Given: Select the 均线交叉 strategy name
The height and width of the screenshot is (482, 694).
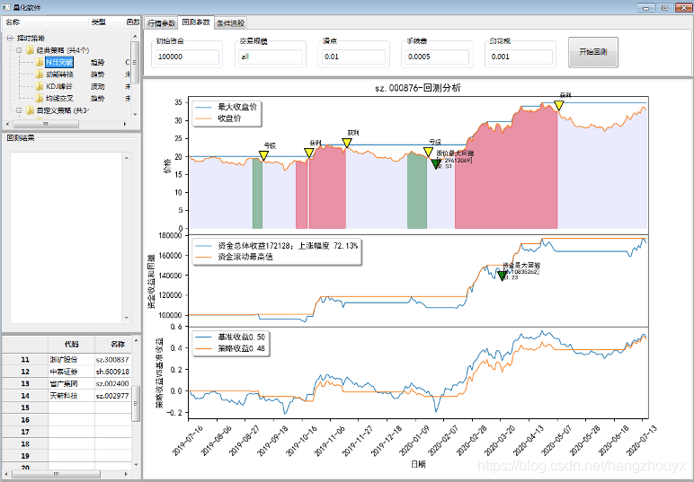Looking at the screenshot, I should pos(59,98).
